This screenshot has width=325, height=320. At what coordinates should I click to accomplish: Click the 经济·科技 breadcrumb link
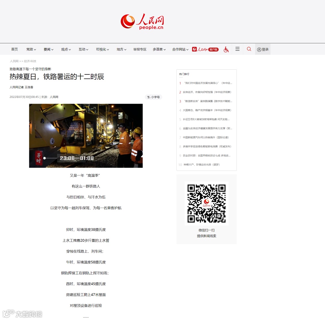[x=30, y=61]
